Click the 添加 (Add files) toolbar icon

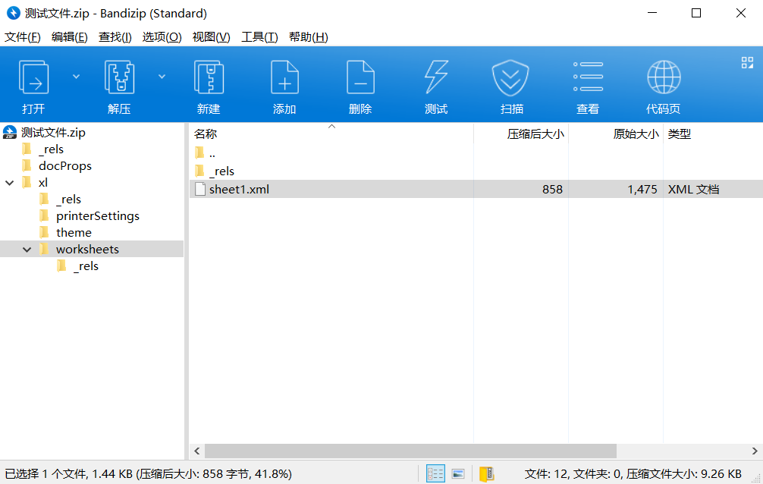(284, 78)
